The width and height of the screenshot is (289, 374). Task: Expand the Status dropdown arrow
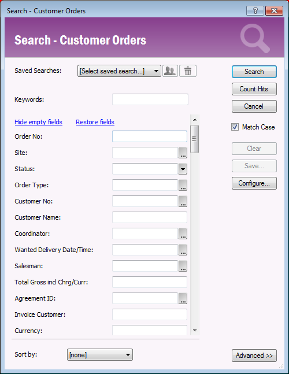pyautogui.click(x=183, y=169)
